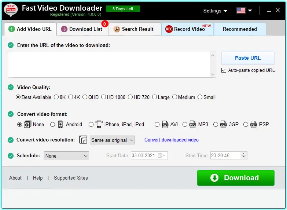Select QHD video quality
The width and height of the screenshot is (287, 210).
(x=85, y=97)
